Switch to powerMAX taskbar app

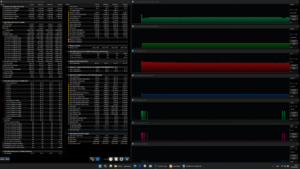(x=175, y=166)
